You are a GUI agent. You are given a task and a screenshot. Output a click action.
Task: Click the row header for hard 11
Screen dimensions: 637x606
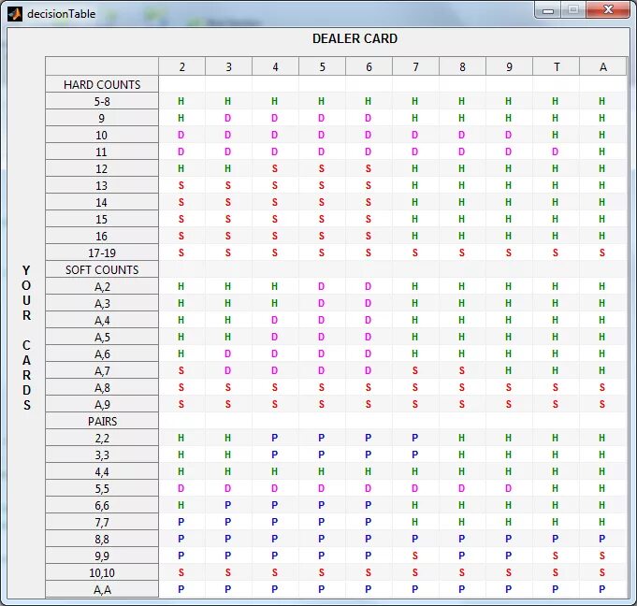(102, 151)
